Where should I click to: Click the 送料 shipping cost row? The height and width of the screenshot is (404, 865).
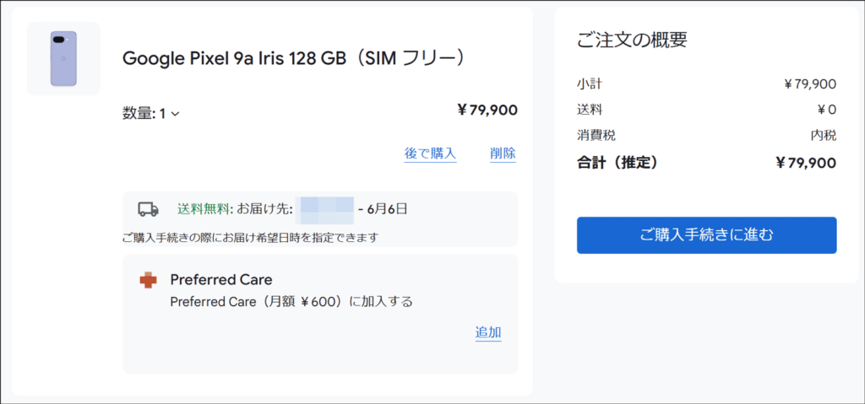707,110
